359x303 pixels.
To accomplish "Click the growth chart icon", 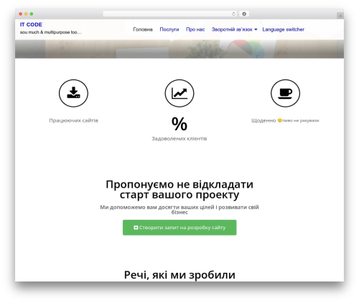I will point(179,93).
